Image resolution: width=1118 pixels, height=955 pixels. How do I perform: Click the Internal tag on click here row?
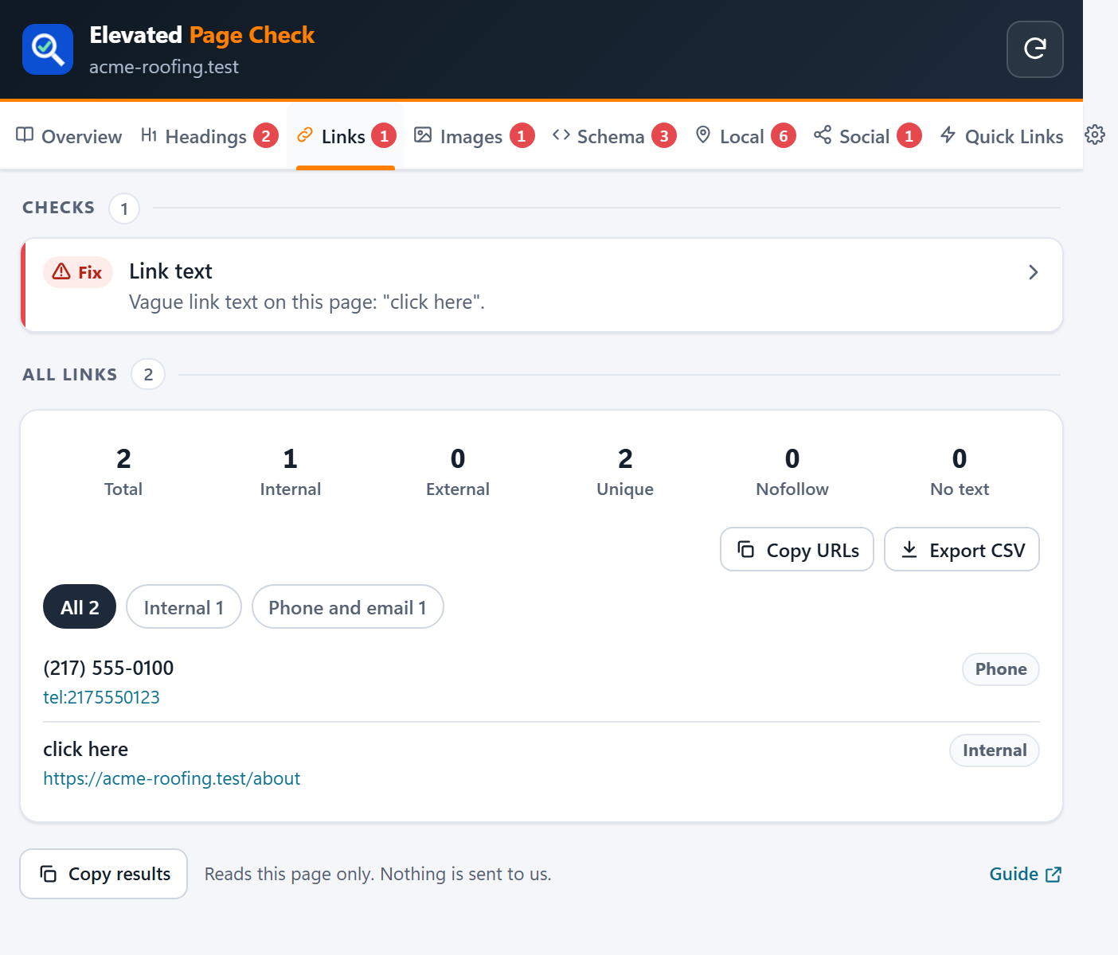[x=995, y=750]
